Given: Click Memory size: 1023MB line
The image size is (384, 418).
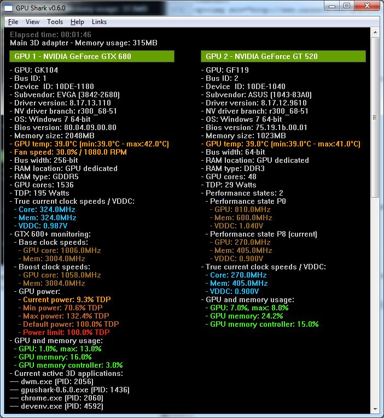Looking at the screenshot, I should [243, 136].
